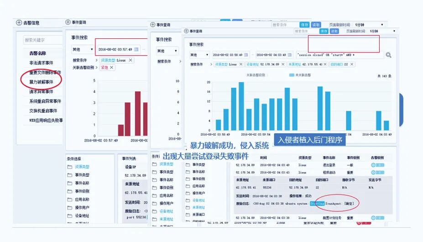Image resolution: width=423 pixels, height=242 pixels.
Task: Remove 资源类型 Linux tag in front window
Action: [x=240, y=64]
